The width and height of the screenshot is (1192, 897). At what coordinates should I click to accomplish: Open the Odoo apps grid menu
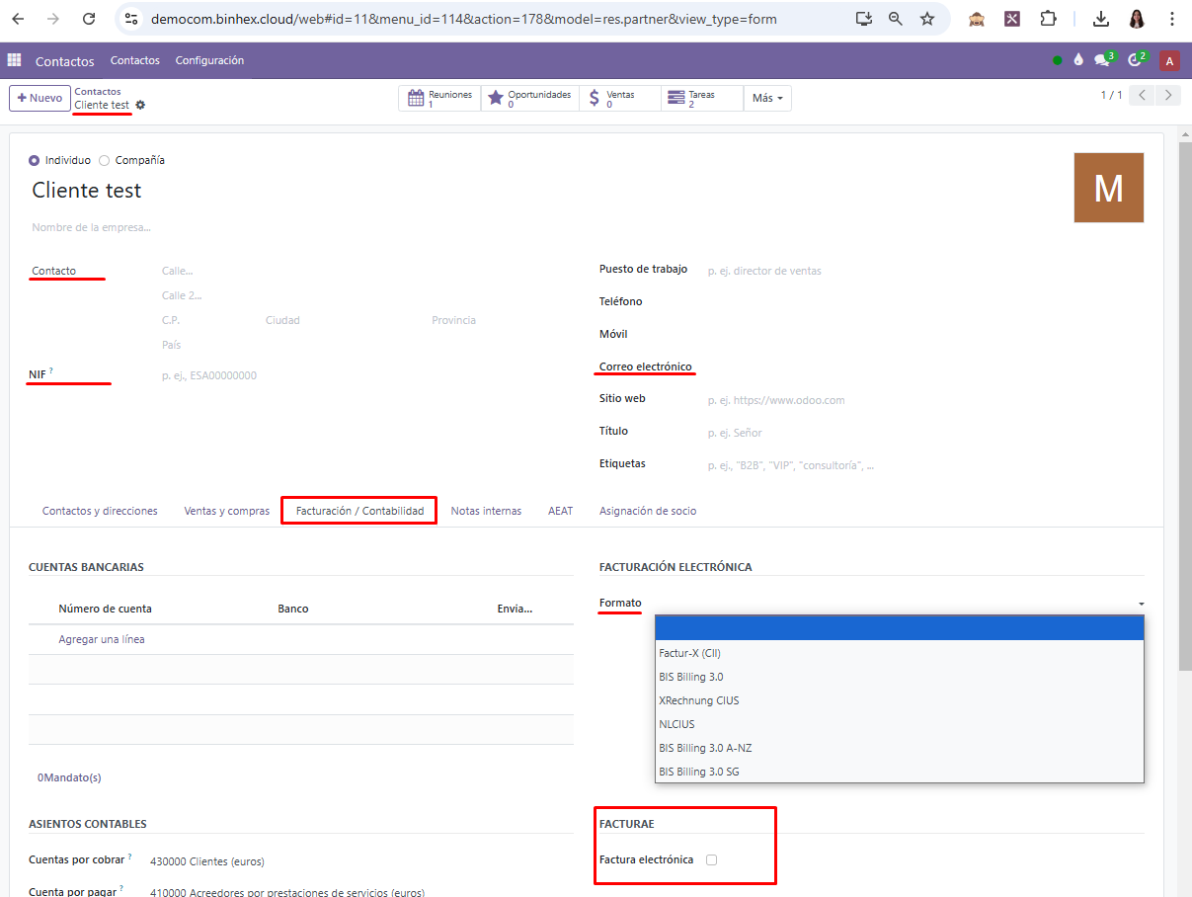[x=14, y=60]
